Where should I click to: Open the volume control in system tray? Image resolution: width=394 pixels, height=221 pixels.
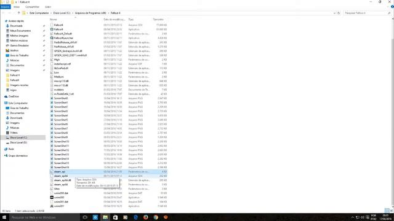pos(363,217)
